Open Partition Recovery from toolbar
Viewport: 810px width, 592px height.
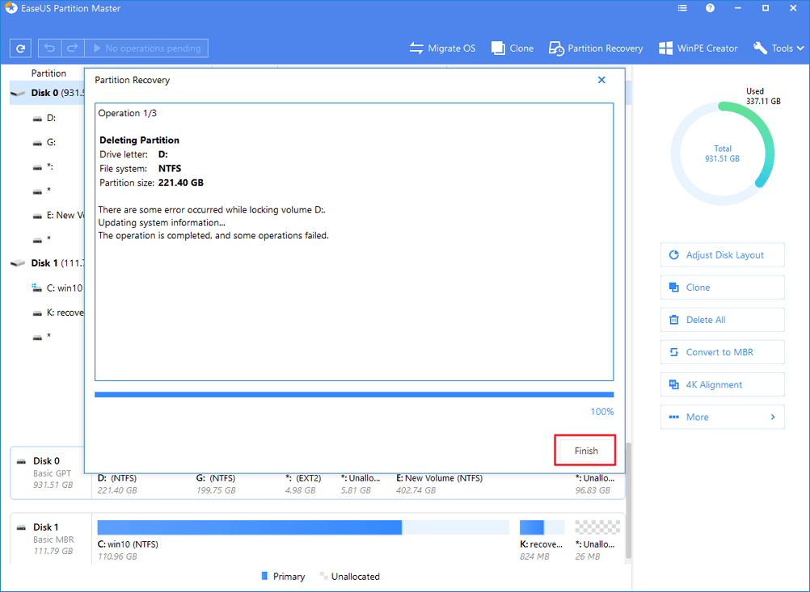click(596, 48)
